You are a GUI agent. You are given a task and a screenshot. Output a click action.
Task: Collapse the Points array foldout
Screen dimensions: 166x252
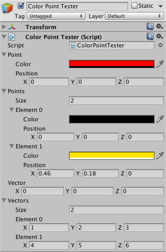4,91
